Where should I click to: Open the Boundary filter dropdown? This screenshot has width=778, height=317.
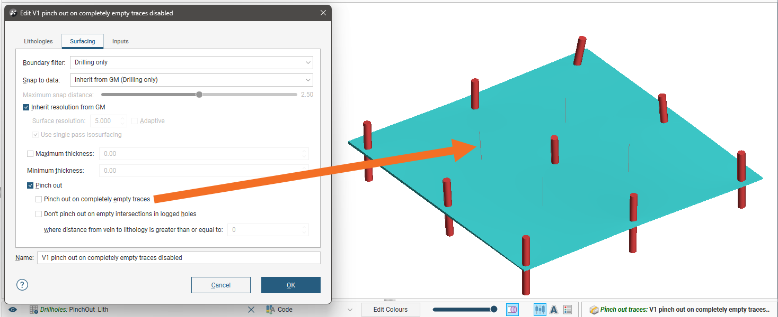click(191, 62)
